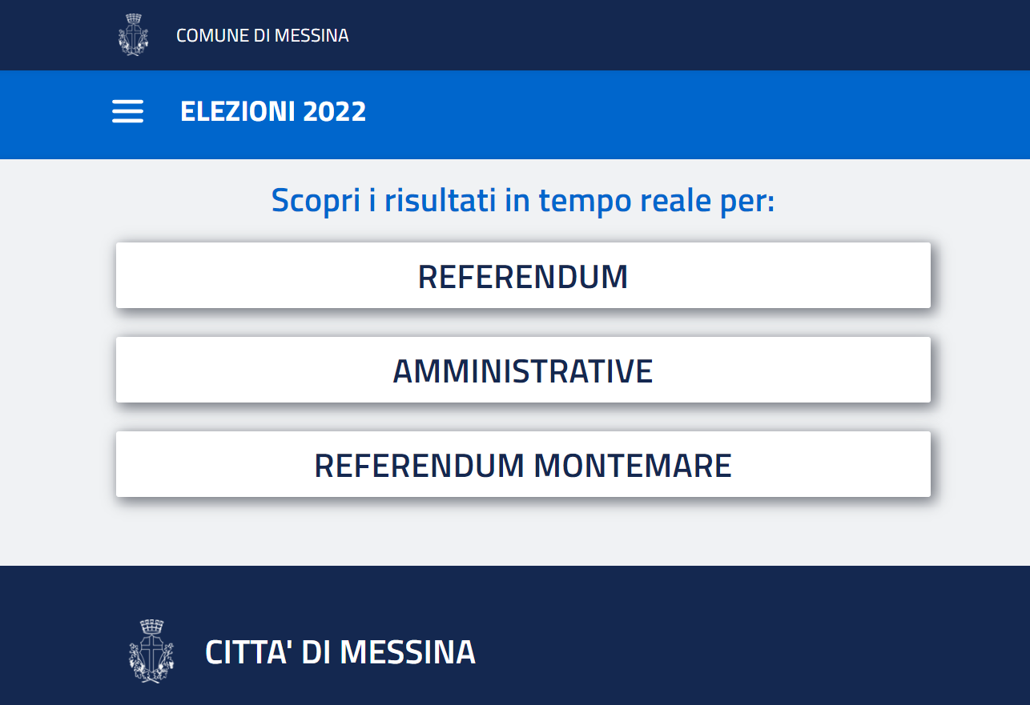Click the Messina coat of arms in the header
This screenshot has height=705, width=1030.
point(135,34)
